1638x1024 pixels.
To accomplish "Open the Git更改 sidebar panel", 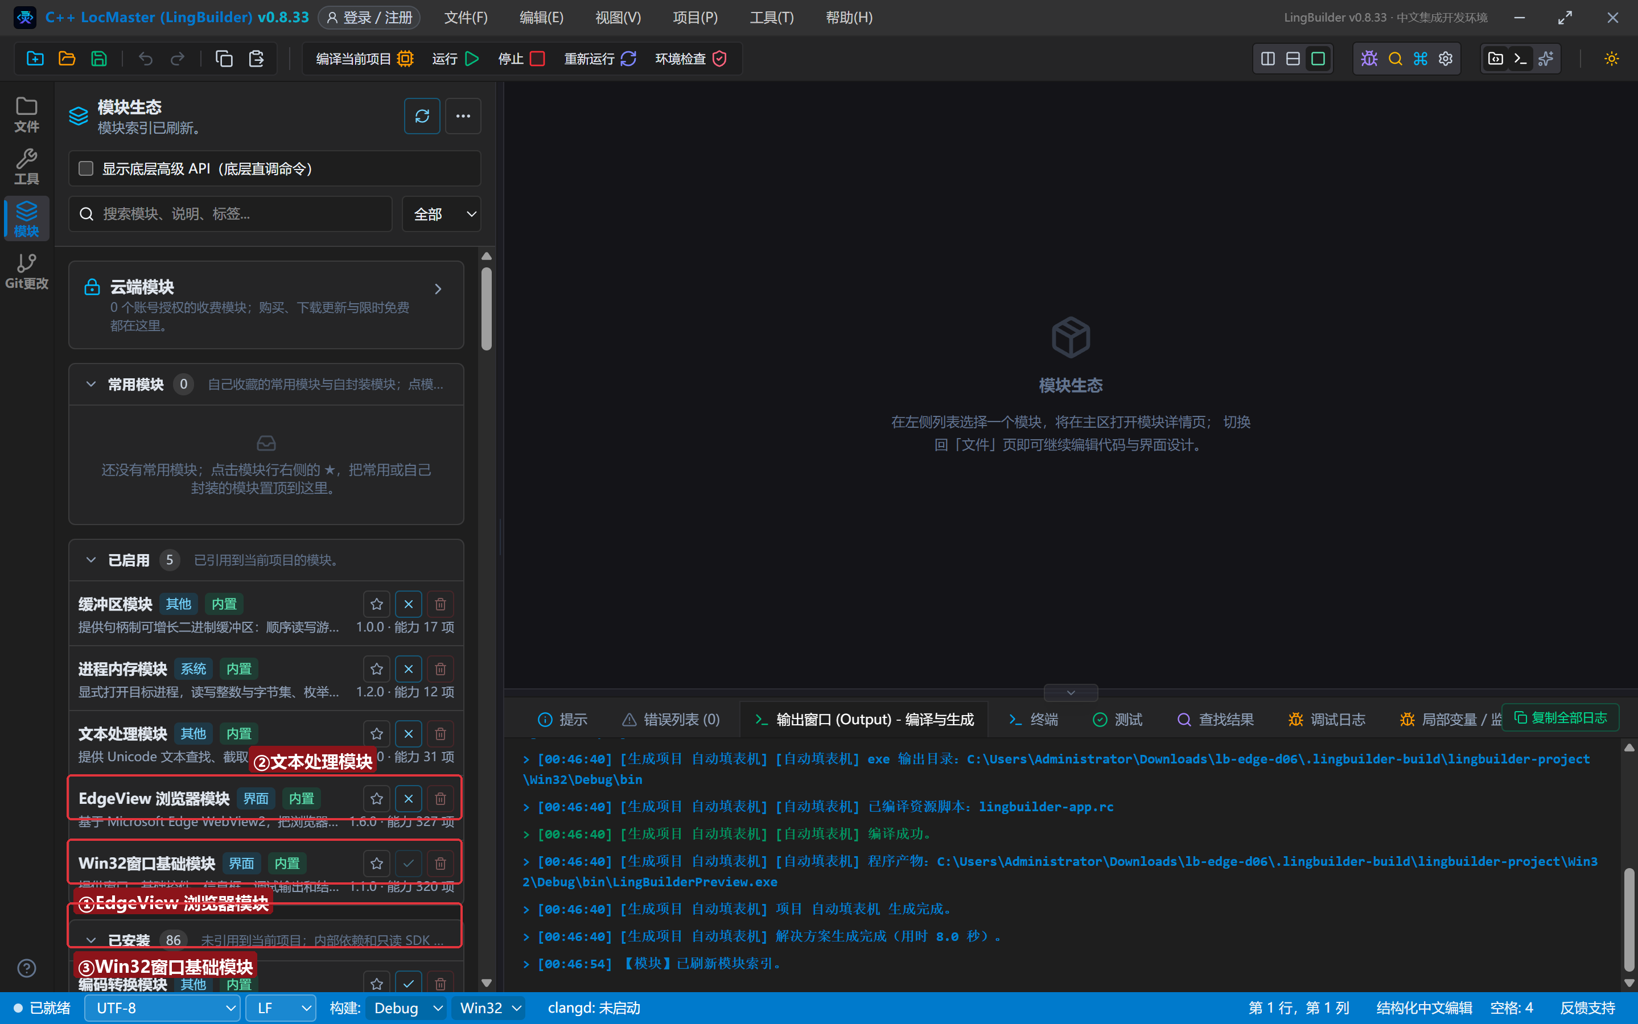I will [26, 271].
